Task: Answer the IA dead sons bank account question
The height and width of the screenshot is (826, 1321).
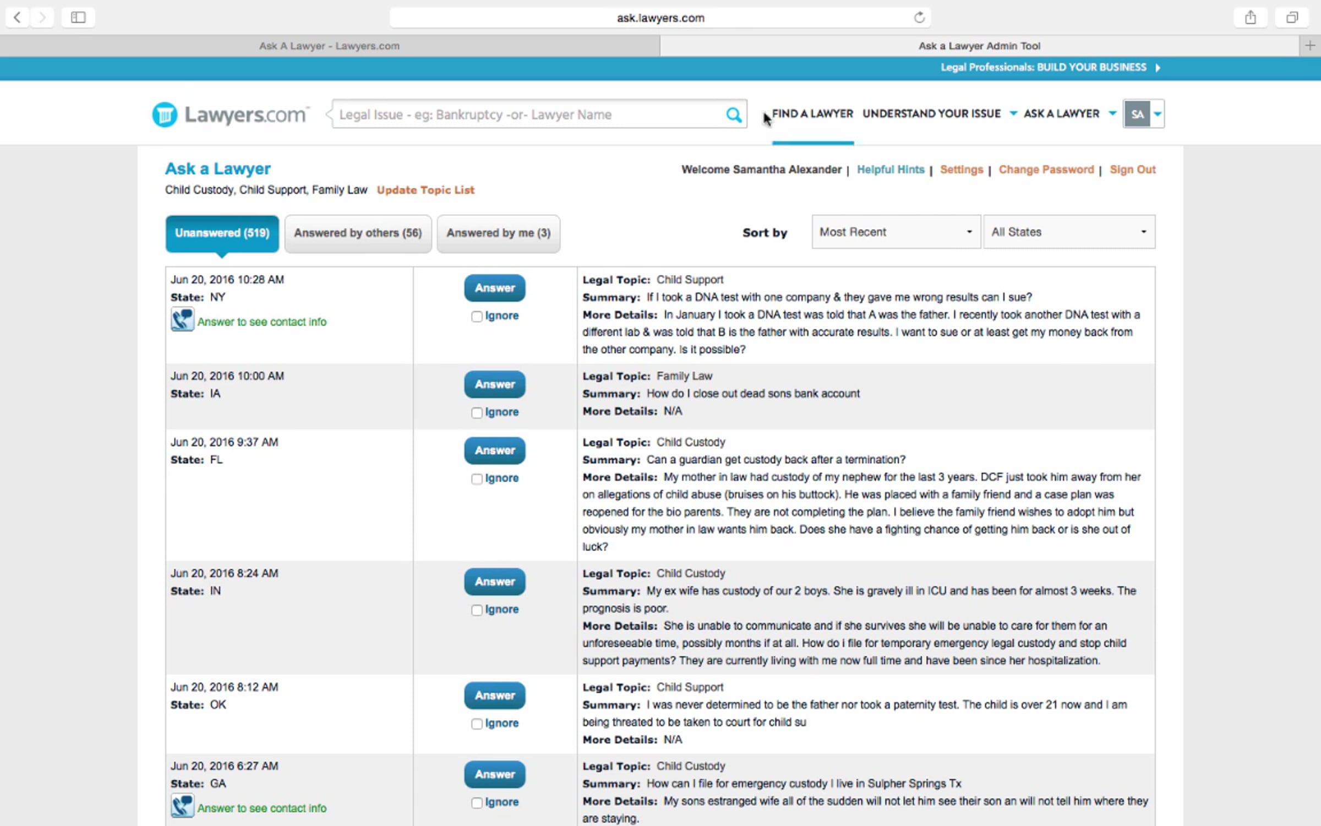Action: point(495,384)
